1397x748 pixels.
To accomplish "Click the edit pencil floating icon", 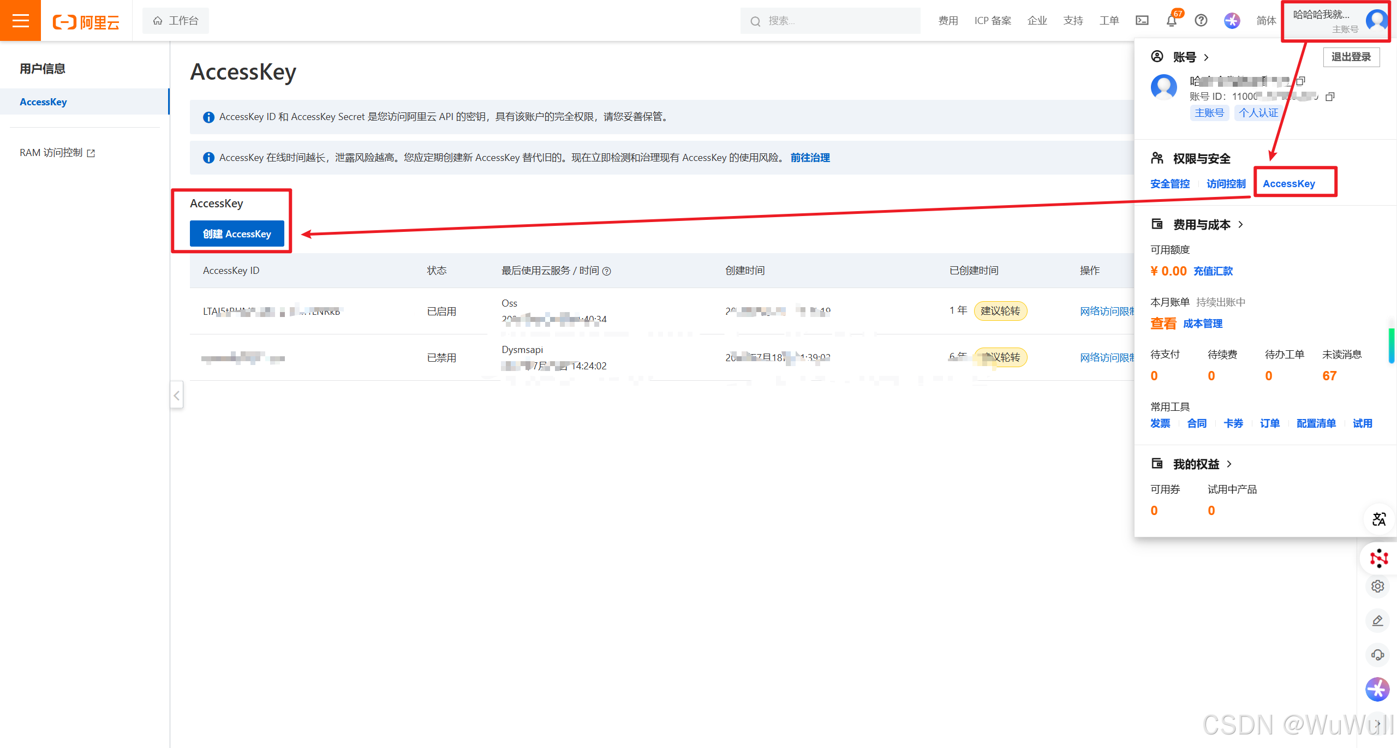I will pyautogui.click(x=1378, y=621).
